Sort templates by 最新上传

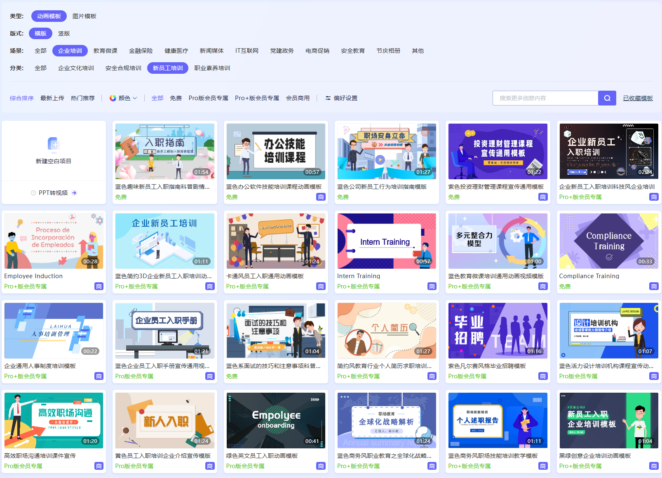tap(52, 98)
